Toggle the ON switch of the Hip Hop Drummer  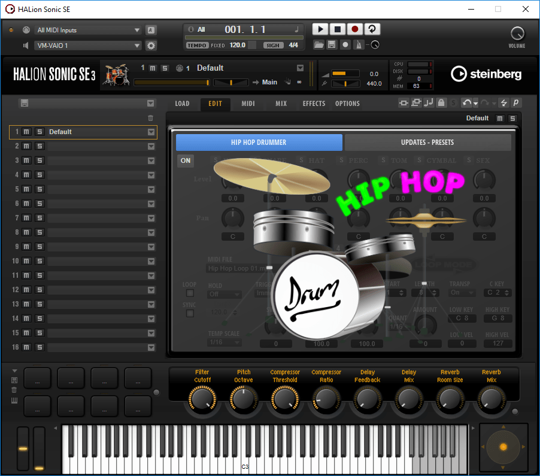(186, 160)
